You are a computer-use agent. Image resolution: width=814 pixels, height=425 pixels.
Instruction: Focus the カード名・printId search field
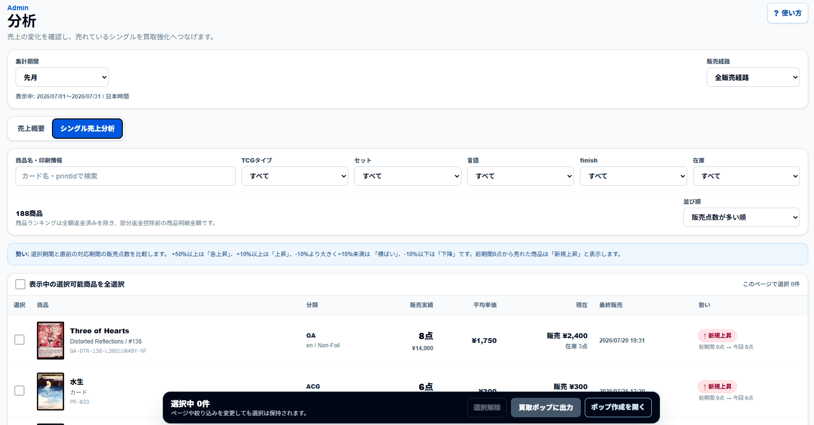125,176
